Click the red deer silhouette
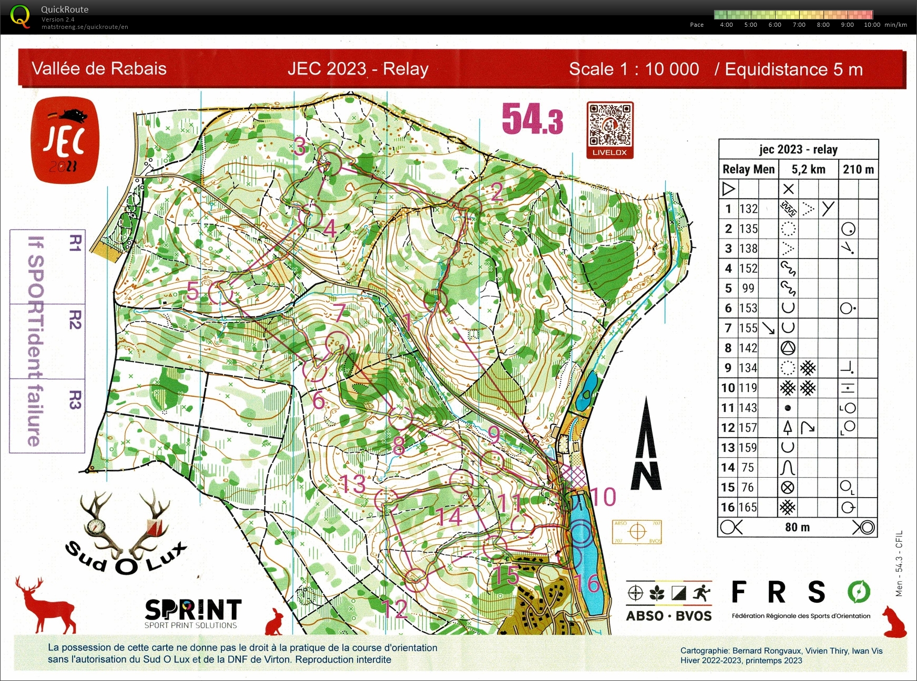This screenshot has height=681, width=917. [x=46, y=604]
